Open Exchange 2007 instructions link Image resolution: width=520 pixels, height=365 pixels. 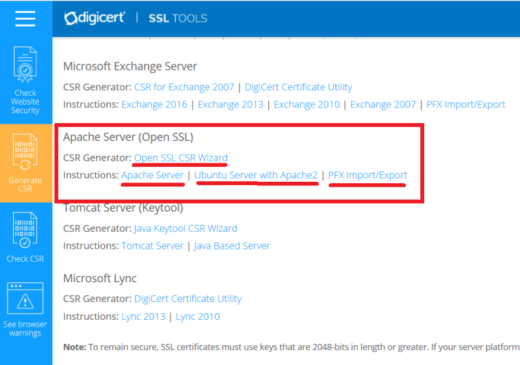383,105
